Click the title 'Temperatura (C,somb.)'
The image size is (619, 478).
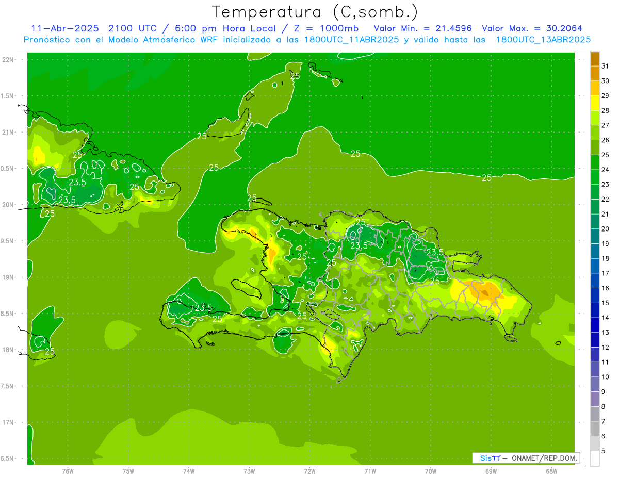pyautogui.click(x=315, y=12)
